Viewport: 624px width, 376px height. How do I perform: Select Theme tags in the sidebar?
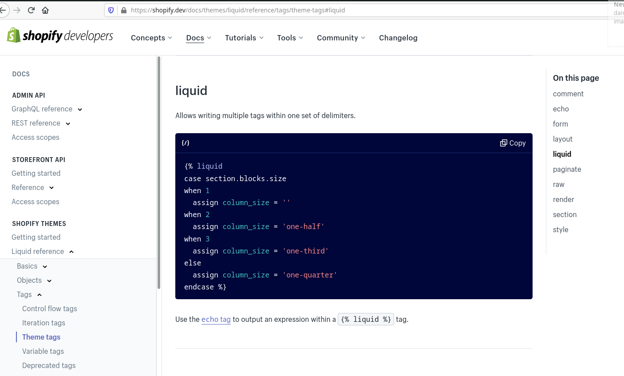pos(41,337)
